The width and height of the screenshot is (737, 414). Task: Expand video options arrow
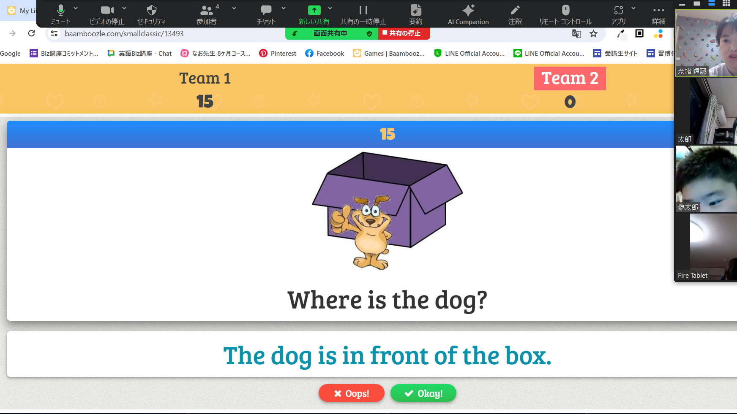click(x=124, y=8)
